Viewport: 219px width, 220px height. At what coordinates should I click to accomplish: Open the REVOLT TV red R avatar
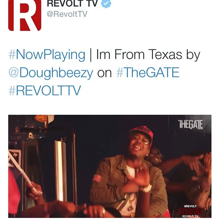[25, 15]
